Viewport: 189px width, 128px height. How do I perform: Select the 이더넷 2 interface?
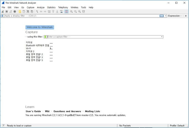coord(30,51)
